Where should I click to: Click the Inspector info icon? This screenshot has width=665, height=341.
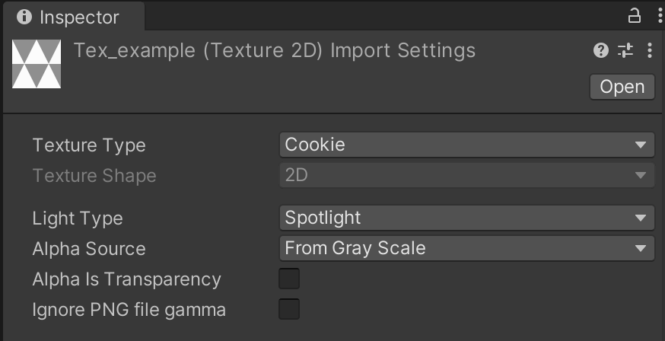click(x=24, y=17)
